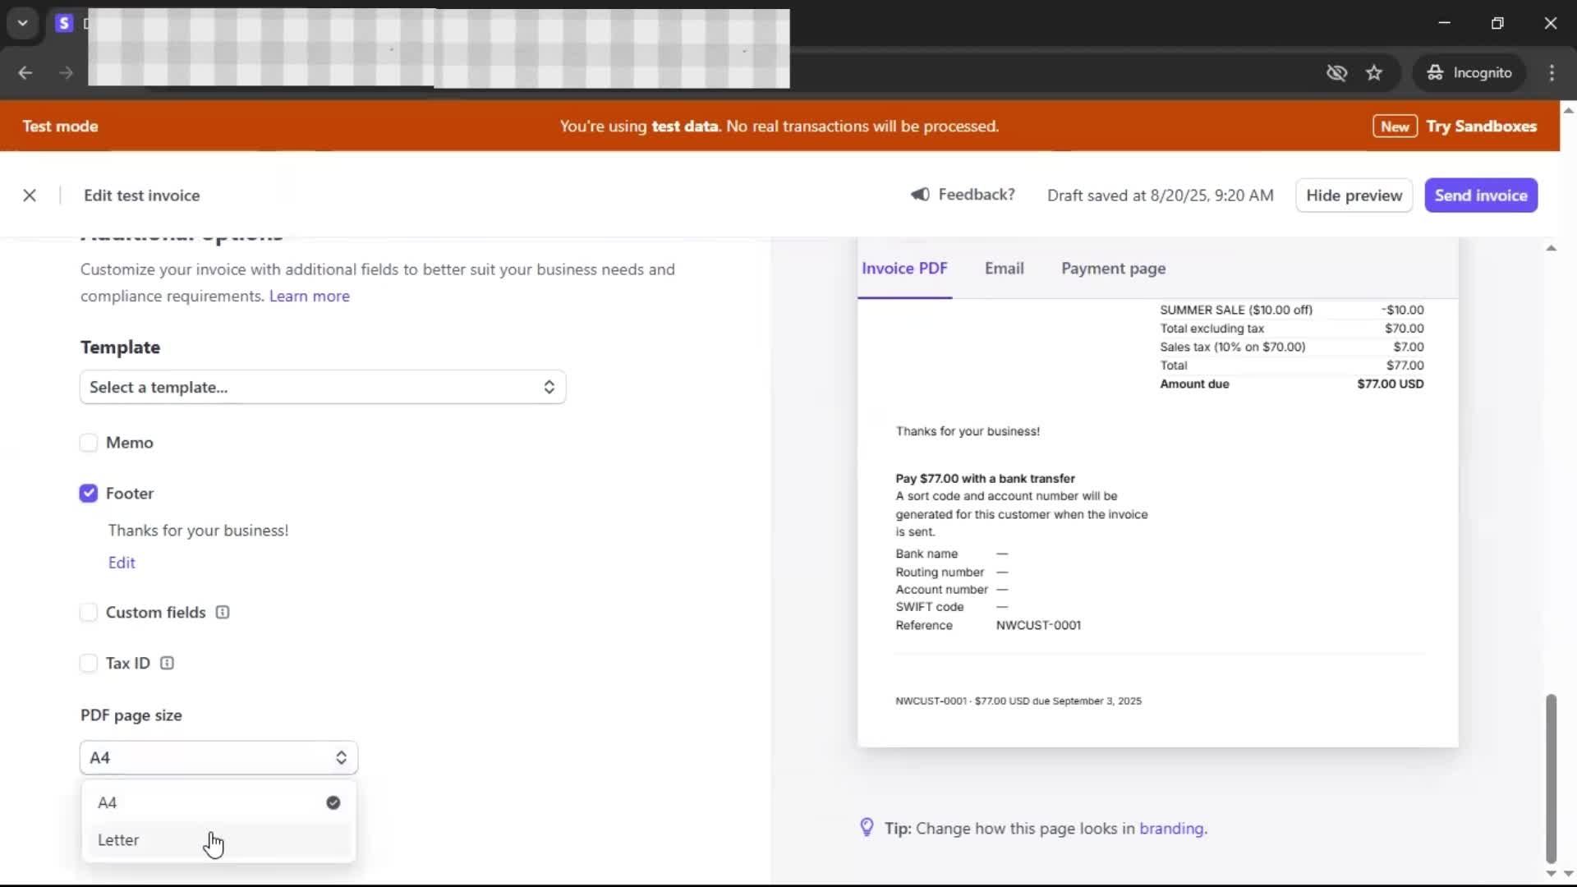
Task: Close the Edit test invoice editor
Action: tap(30, 195)
